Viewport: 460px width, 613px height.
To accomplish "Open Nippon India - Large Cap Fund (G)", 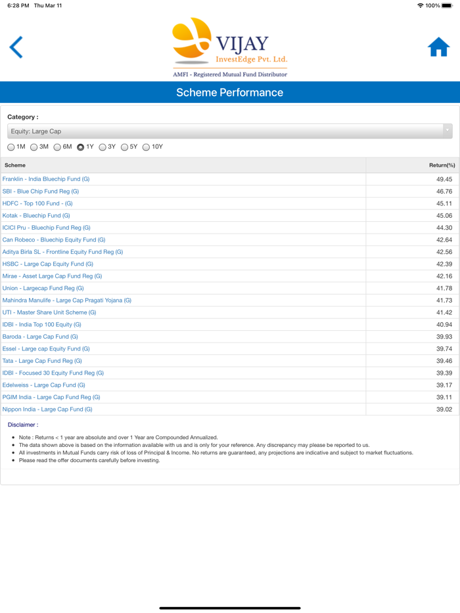I will (x=47, y=410).
